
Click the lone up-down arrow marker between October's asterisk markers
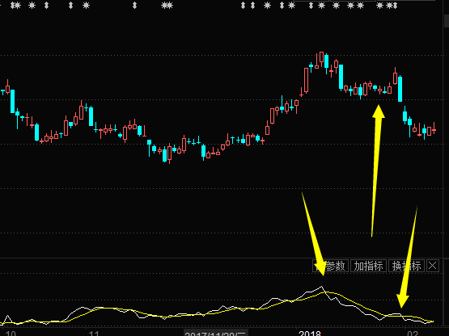47,5
